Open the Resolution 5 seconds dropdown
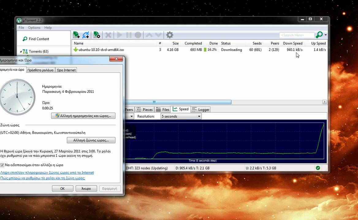The width and height of the screenshot is (358, 220). click(x=181, y=116)
